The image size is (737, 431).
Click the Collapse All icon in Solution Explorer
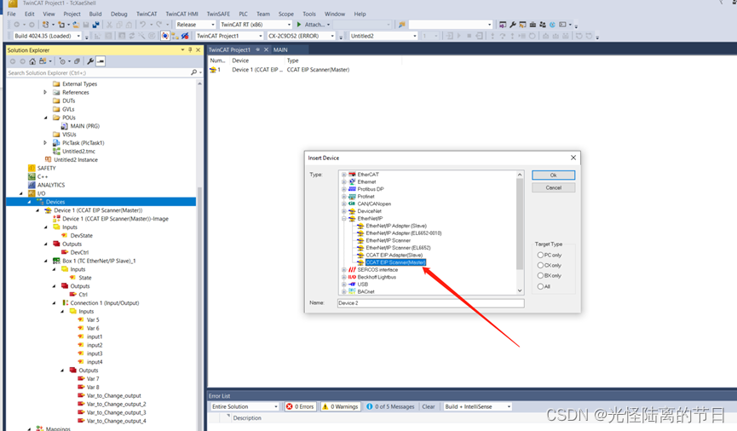tap(77, 61)
